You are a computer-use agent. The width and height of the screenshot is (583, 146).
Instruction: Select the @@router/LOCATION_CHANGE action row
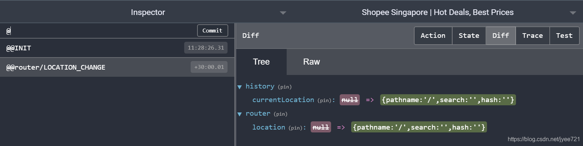(x=117, y=67)
